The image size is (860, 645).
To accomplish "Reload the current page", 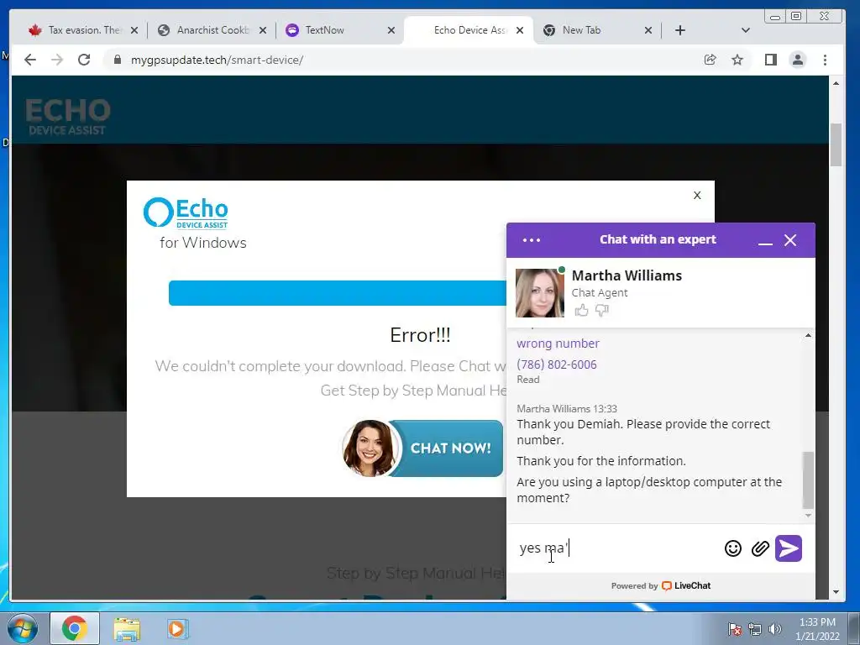I will [84, 60].
